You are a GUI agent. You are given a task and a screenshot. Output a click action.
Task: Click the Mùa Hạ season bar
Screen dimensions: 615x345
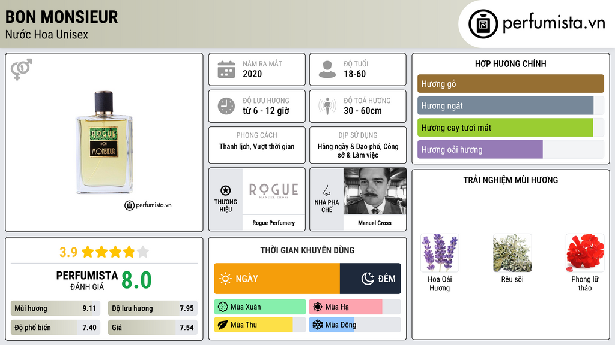coord(355,307)
